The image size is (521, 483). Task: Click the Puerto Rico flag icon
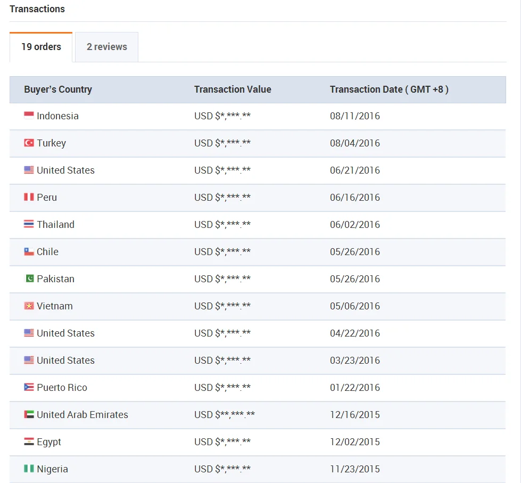pos(29,387)
